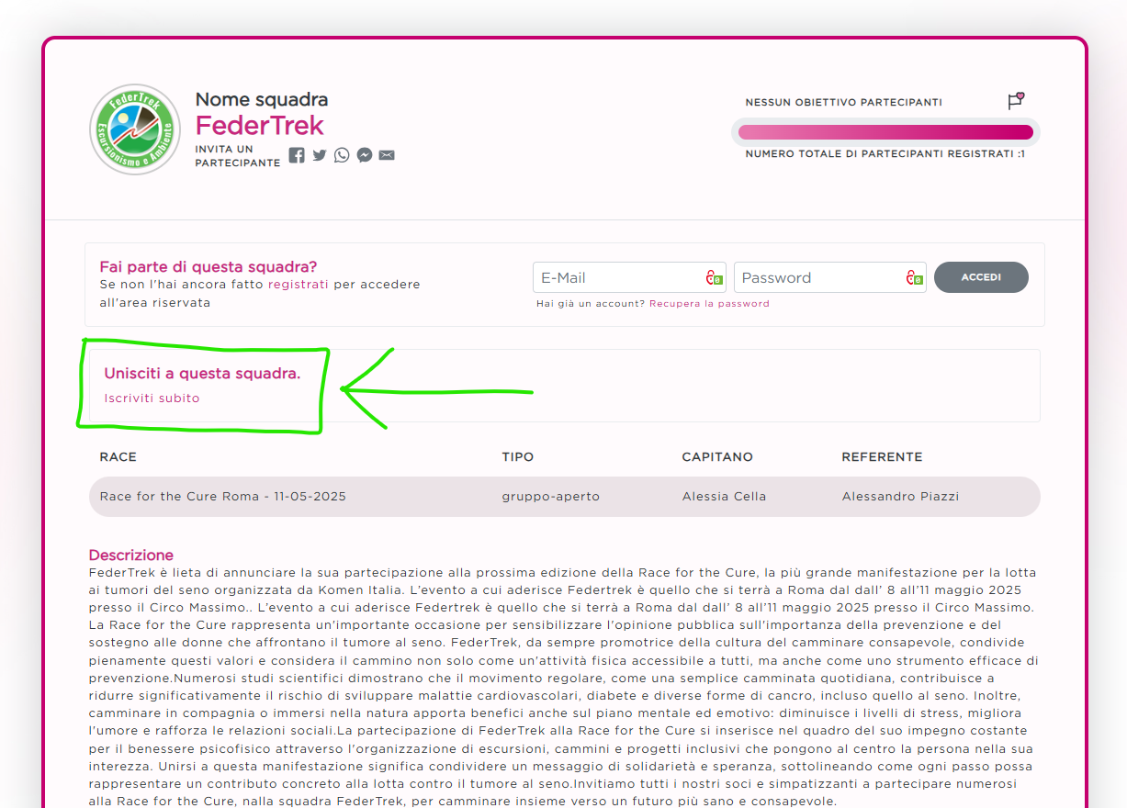Invite a participant by email icon
The image size is (1127, 808).
(x=387, y=155)
